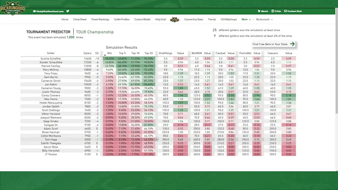The width and height of the screenshot is (338, 190).
Task: Click the email envelope icon beside Rick@RickRunGood.com
Action: click(34, 11)
